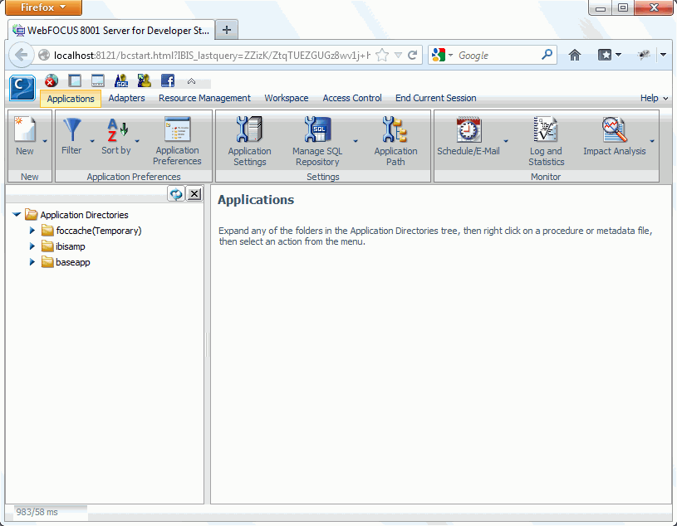
Task: Click End Current Session
Action: pos(435,98)
